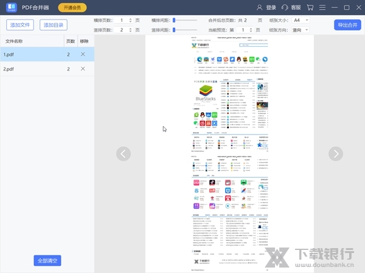Click the 页数 column header
The image size is (365, 273).
[71, 41]
